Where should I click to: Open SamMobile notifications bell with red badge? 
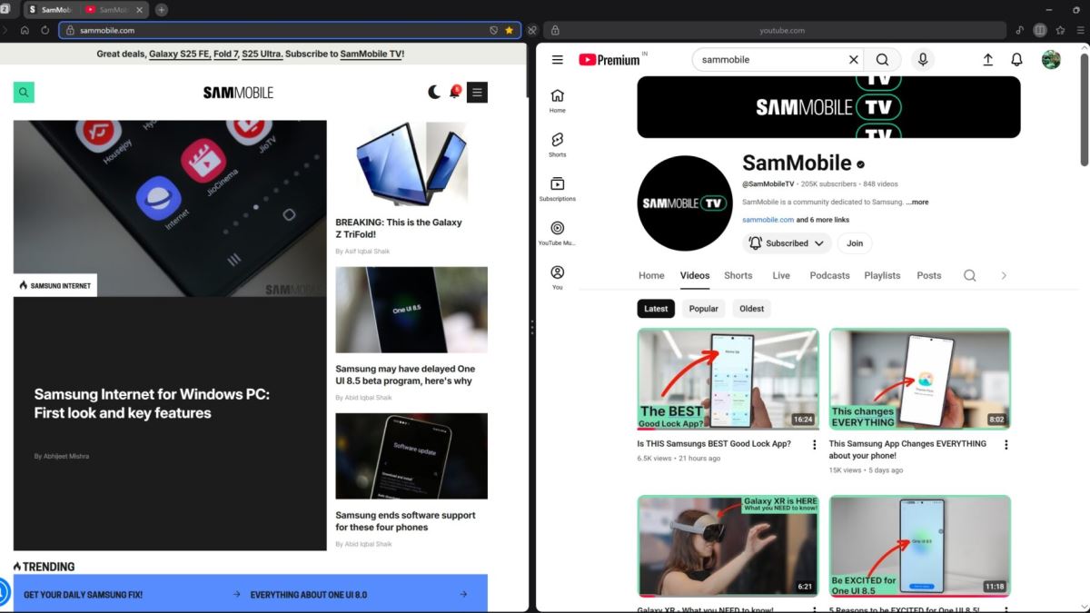point(454,92)
